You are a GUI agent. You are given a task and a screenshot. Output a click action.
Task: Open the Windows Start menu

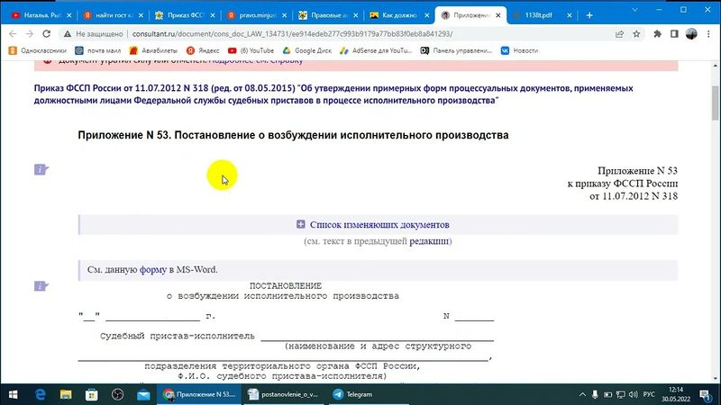[13, 394]
